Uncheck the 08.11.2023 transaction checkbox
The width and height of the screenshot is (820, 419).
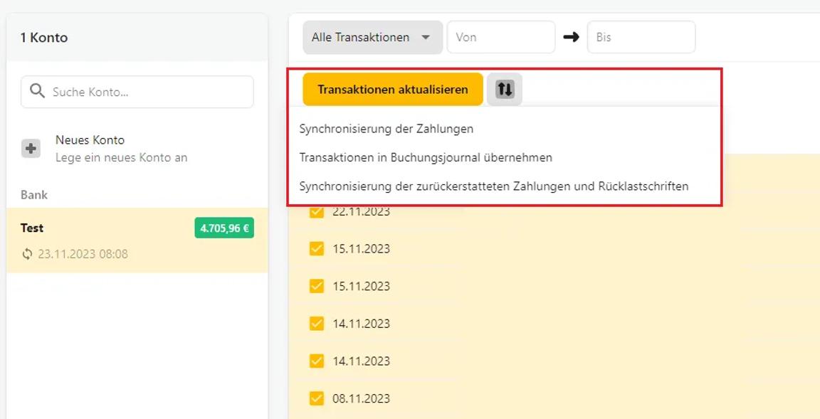[x=316, y=398]
